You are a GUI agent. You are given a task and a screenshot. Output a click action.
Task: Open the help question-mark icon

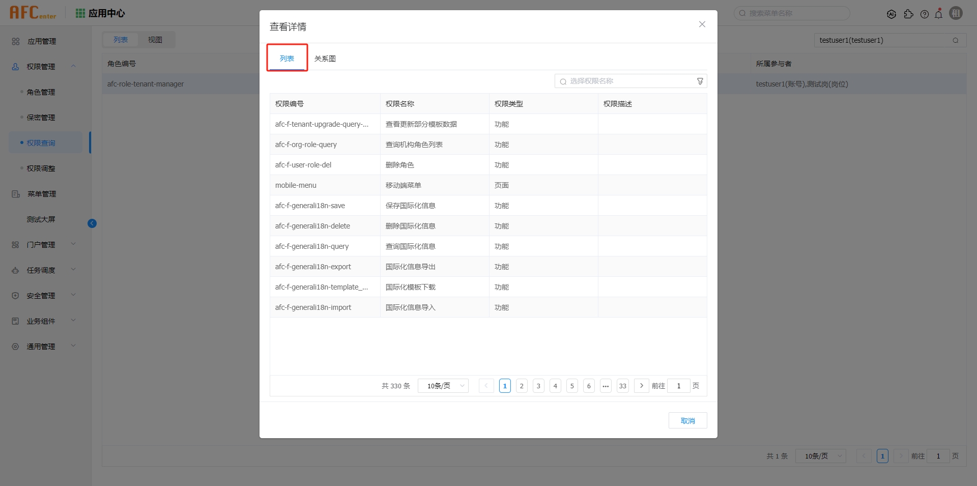[x=925, y=14]
